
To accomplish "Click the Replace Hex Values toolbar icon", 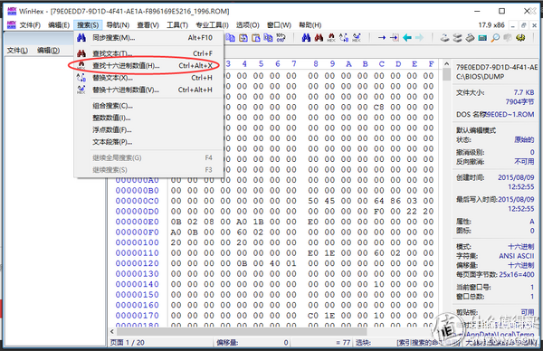I will click(357, 37).
